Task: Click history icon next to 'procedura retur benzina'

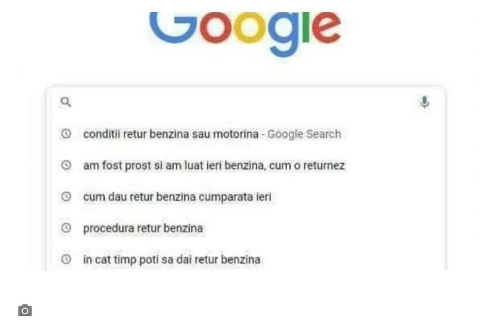Action: tap(65, 228)
